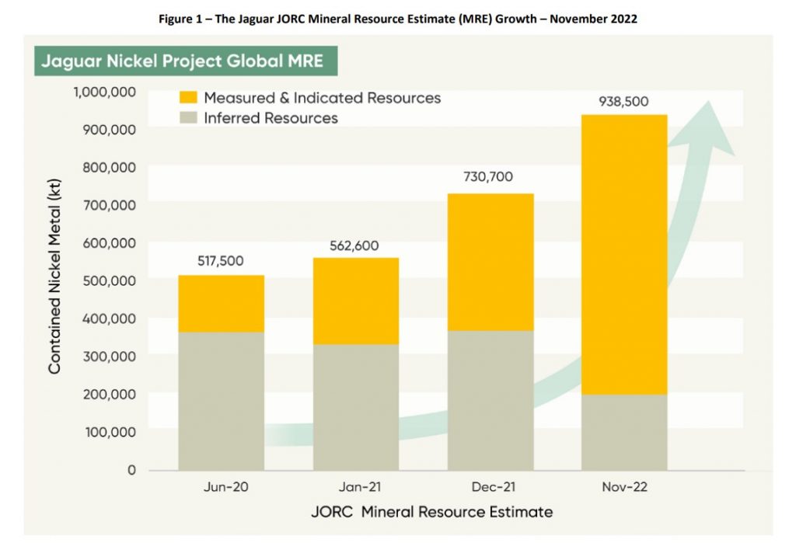
Task: Click the 100,000 y-axis tick label
Action: click(x=110, y=432)
